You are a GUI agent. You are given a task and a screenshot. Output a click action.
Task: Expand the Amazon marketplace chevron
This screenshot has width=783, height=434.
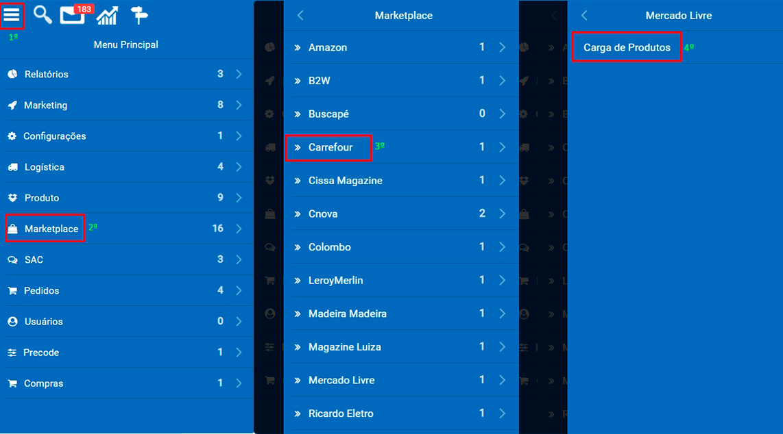click(502, 47)
